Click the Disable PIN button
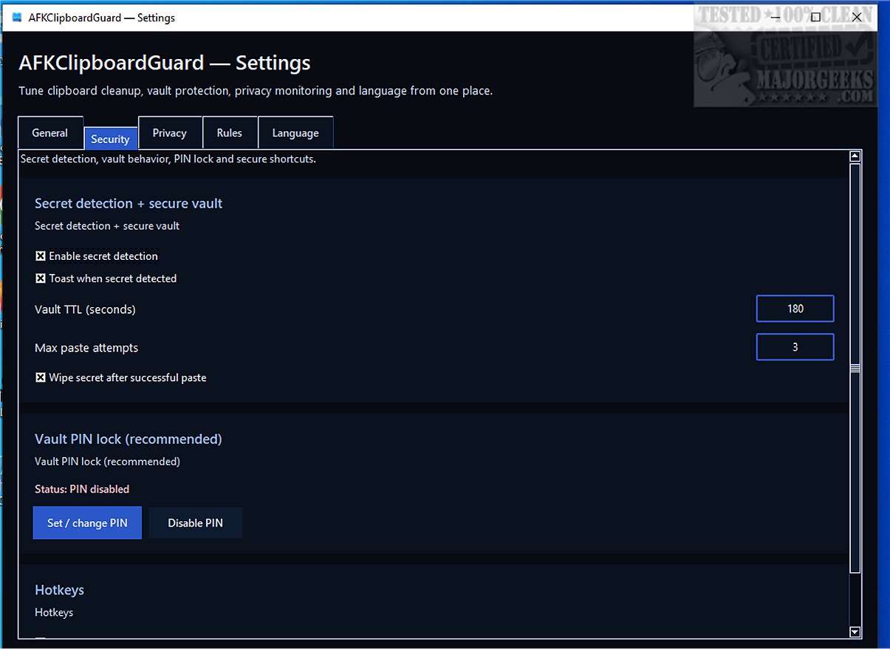Viewport: 890px width, 649px height. (196, 523)
